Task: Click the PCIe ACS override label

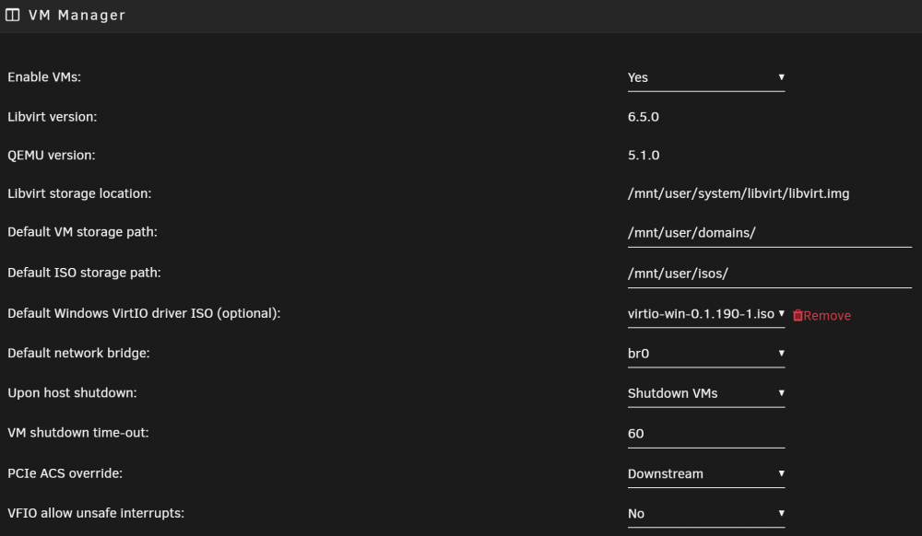Action: [x=65, y=473]
